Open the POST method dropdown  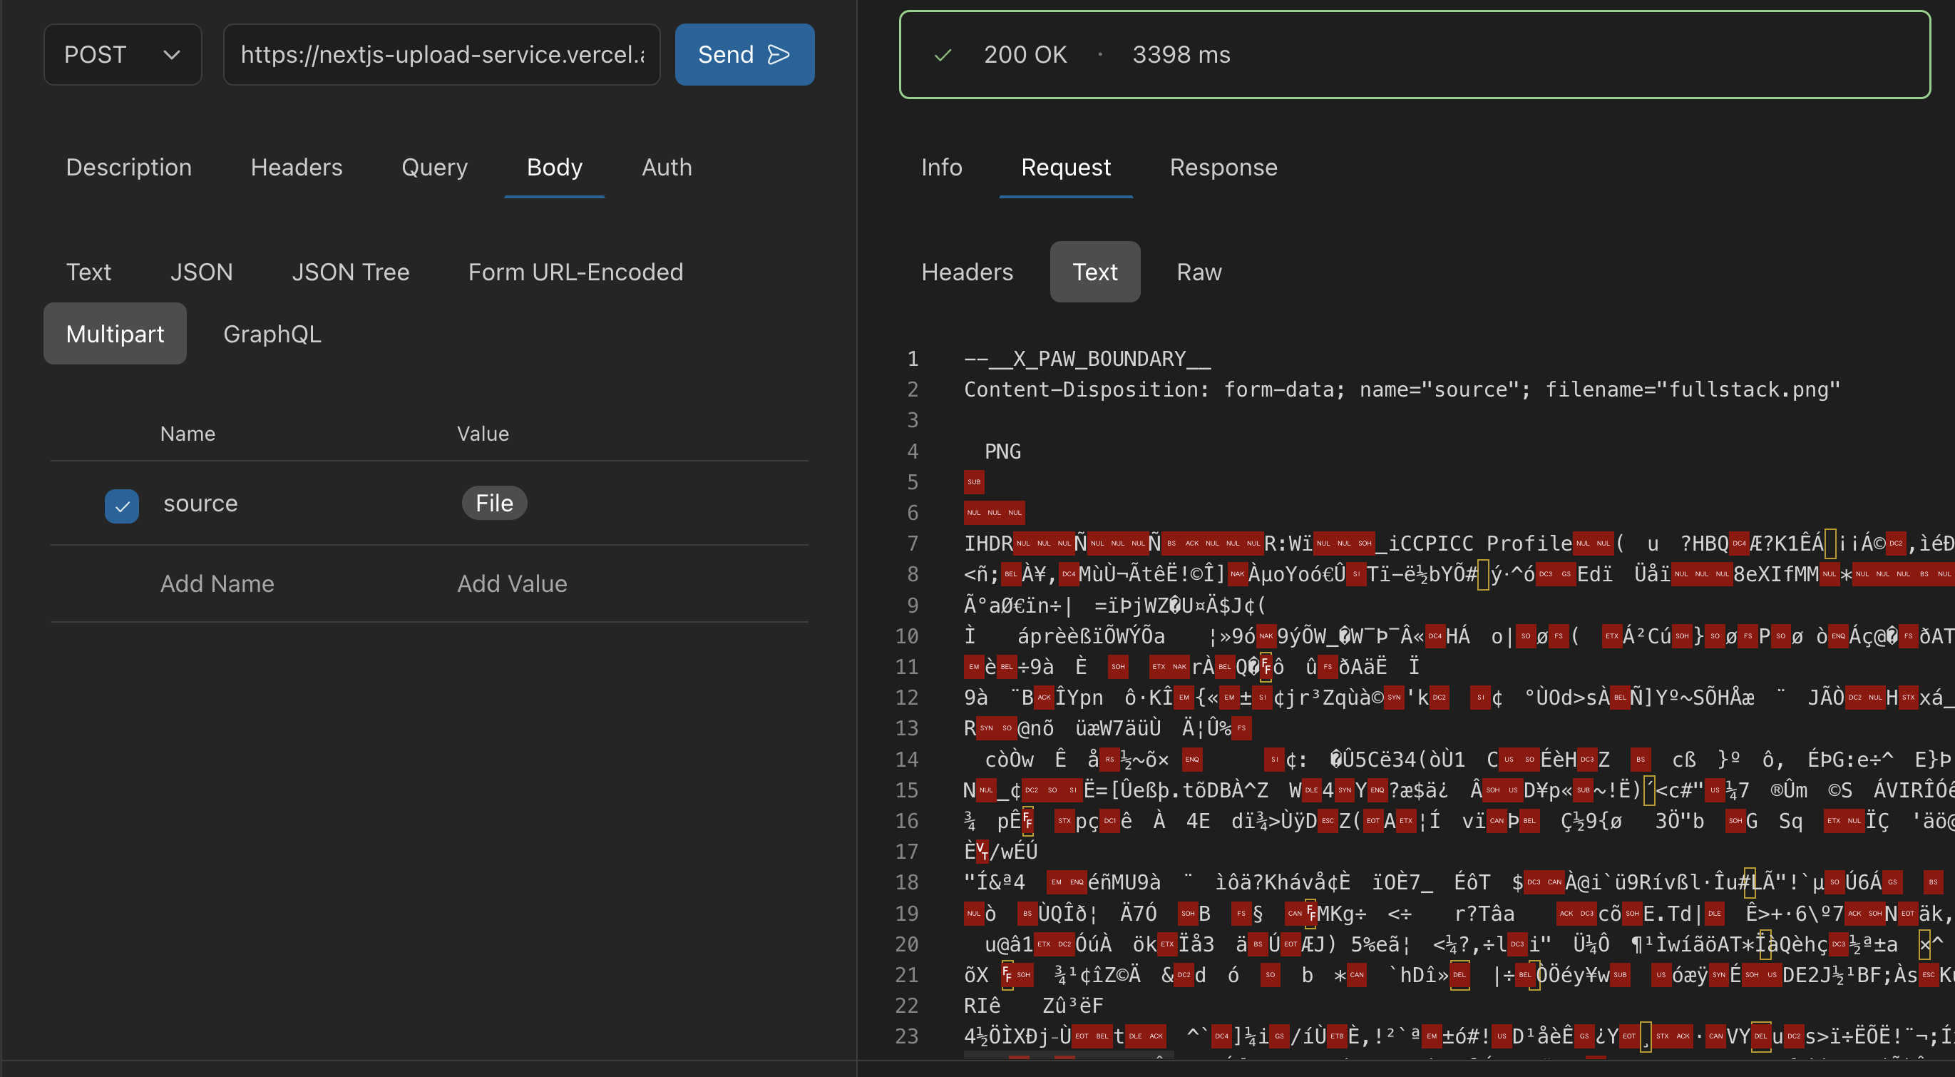(x=122, y=55)
